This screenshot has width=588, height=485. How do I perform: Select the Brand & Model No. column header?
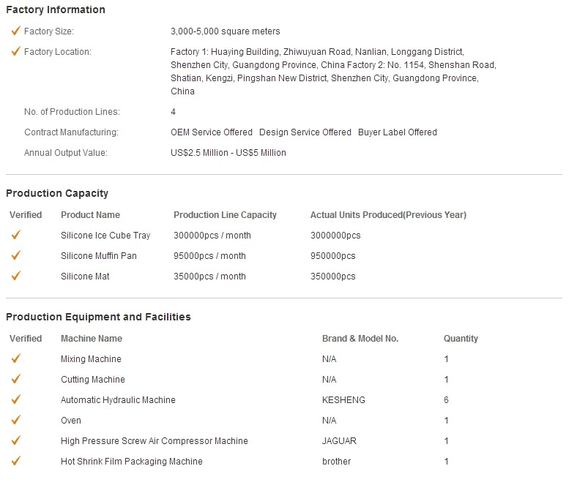(360, 339)
